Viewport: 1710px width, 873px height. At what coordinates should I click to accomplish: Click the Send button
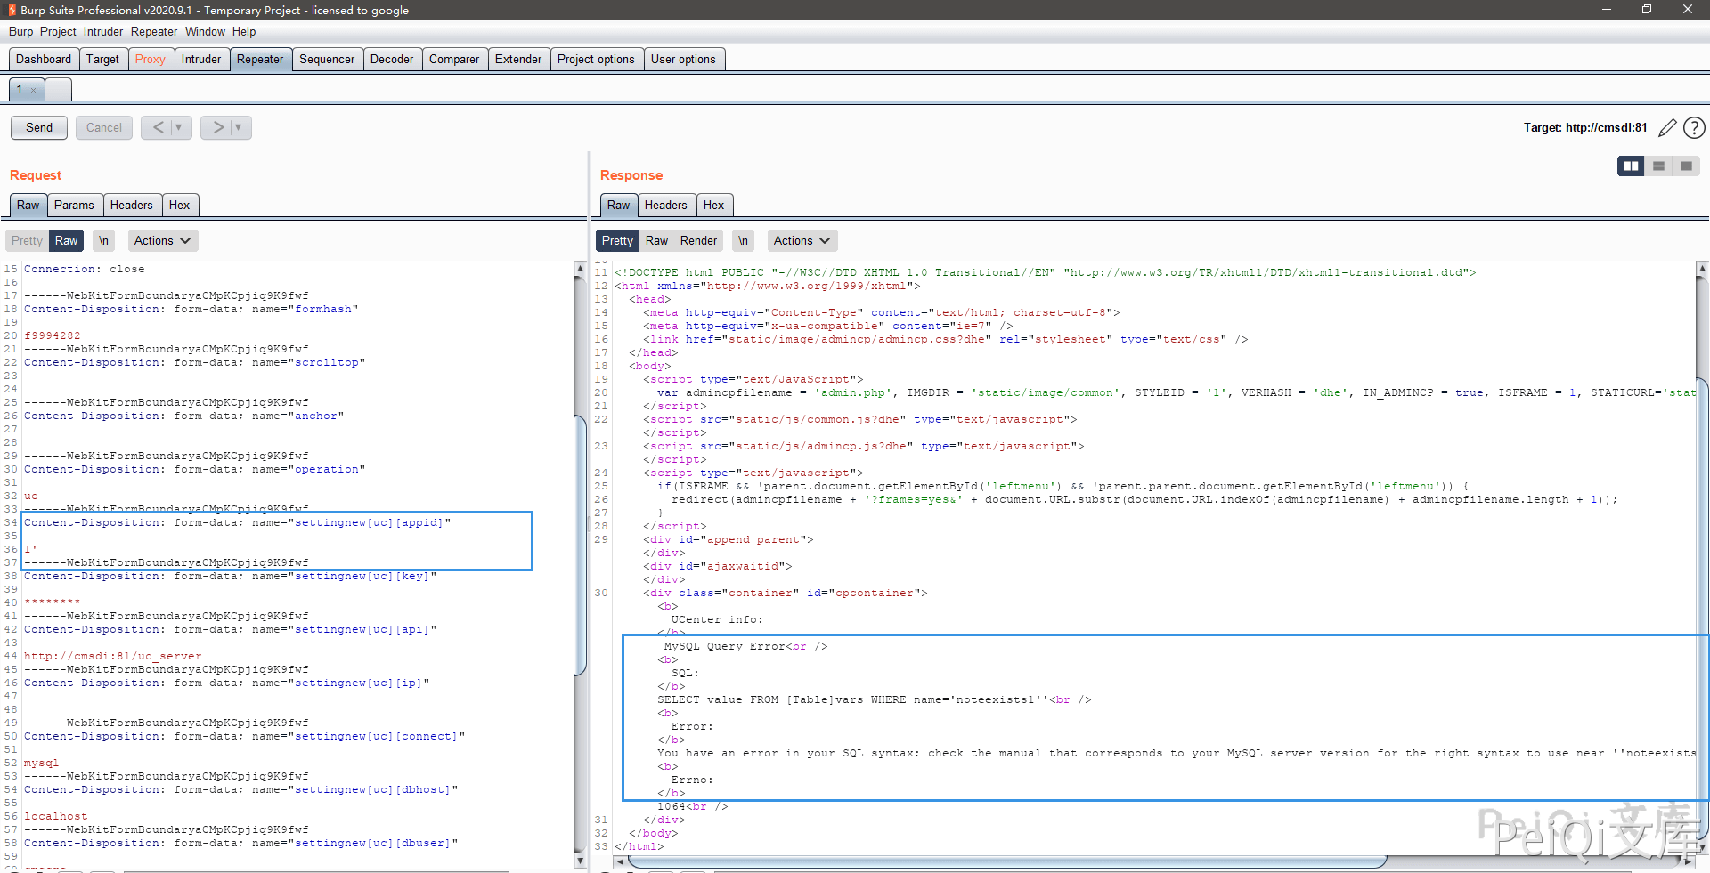pos(39,127)
